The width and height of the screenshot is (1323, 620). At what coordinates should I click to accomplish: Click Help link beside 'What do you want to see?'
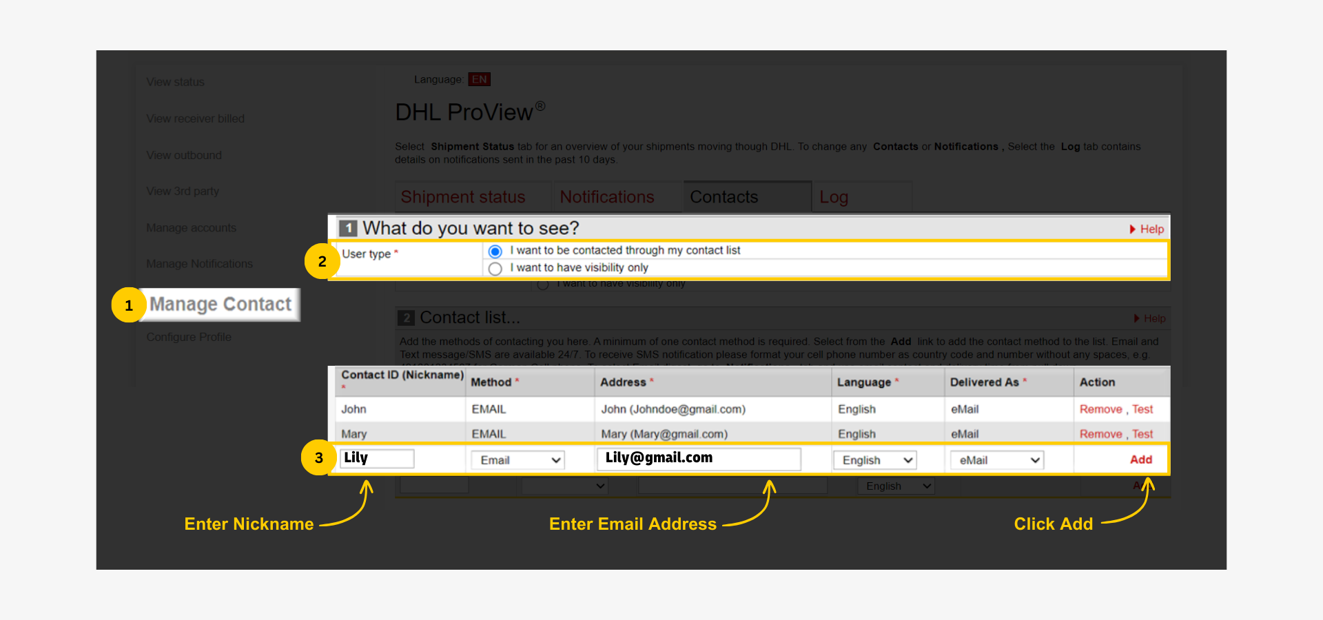click(x=1147, y=229)
